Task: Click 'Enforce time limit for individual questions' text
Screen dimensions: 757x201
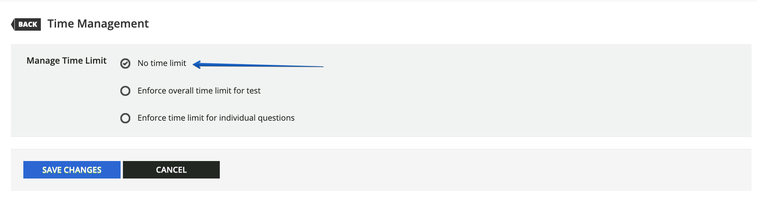Action: 216,118
